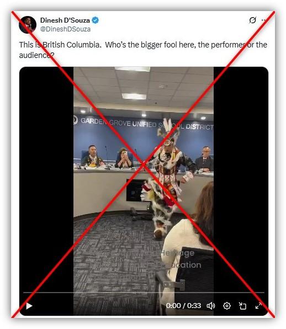The width and height of the screenshot is (286, 329).
Task: Pop out video with picture-in-picture icon
Action: pos(242,306)
